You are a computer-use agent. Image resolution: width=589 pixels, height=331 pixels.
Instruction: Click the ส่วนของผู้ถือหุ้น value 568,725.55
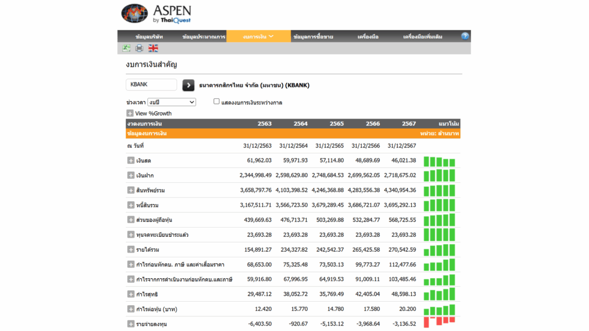[402, 220]
